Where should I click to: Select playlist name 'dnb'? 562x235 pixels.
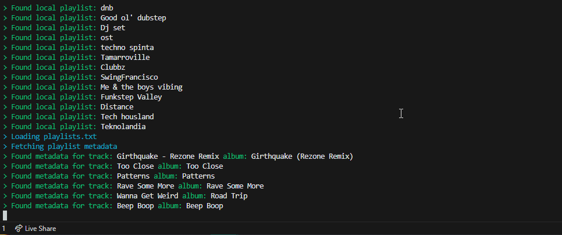[107, 8]
